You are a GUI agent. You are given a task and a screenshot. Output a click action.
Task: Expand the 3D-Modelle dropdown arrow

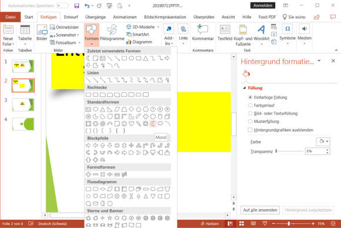tap(158, 27)
